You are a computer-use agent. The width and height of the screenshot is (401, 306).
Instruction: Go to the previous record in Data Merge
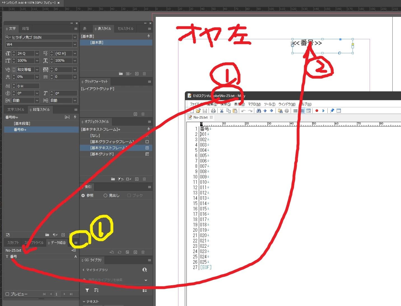click(51, 294)
